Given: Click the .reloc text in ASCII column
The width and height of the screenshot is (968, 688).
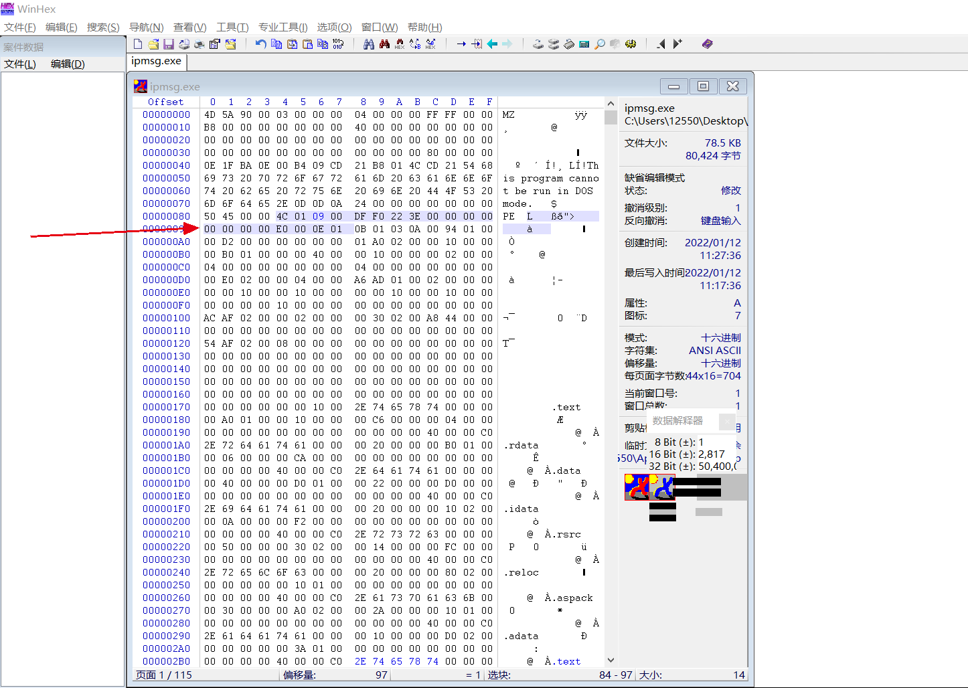Looking at the screenshot, I should [521, 572].
